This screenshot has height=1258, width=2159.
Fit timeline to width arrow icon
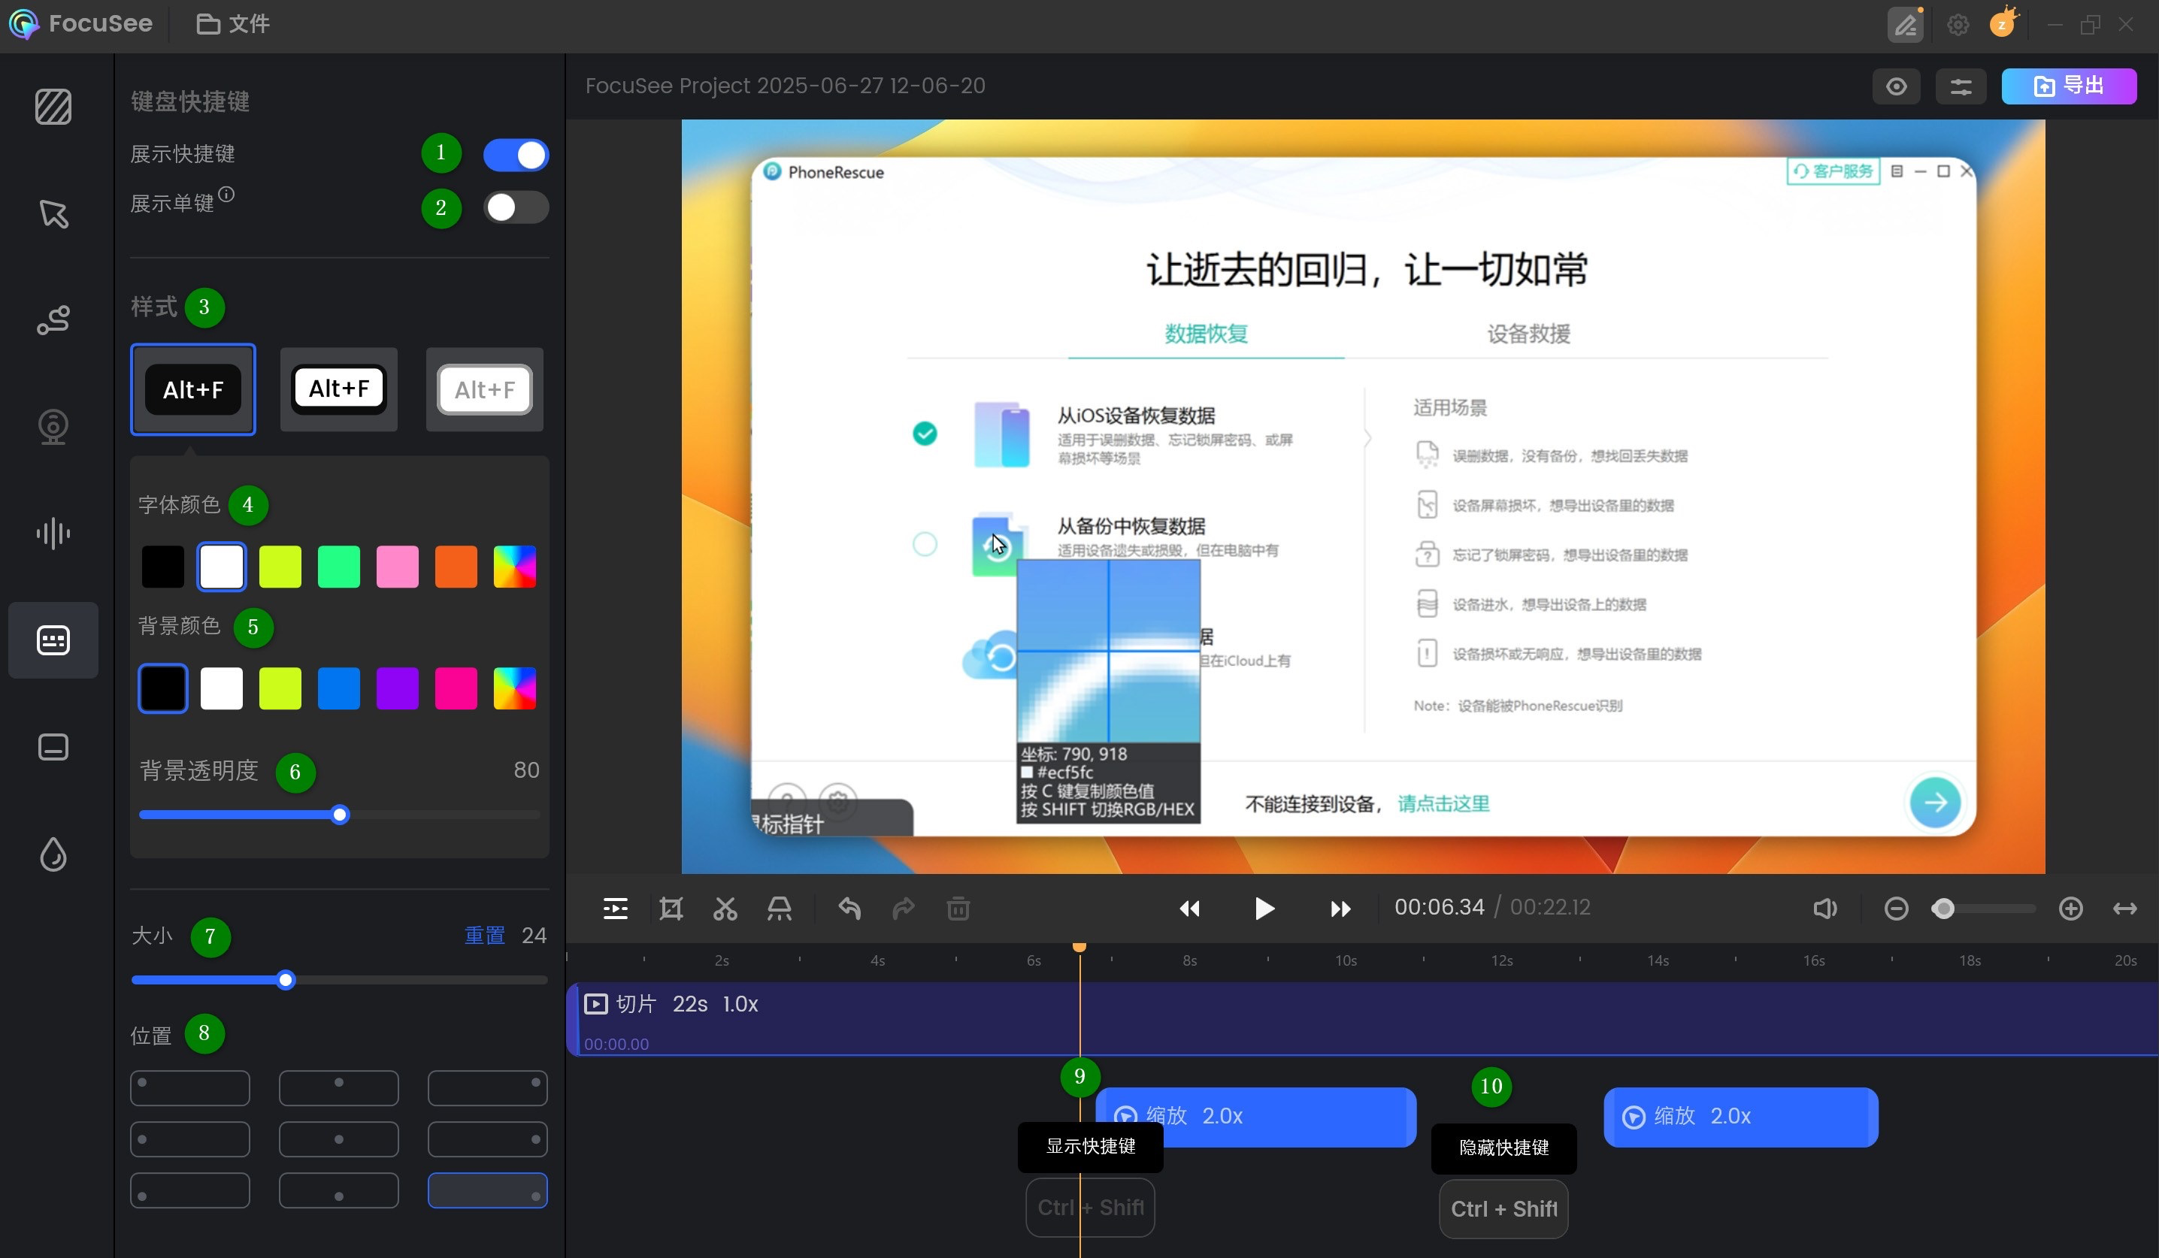pyautogui.click(x=2124, y=908)
